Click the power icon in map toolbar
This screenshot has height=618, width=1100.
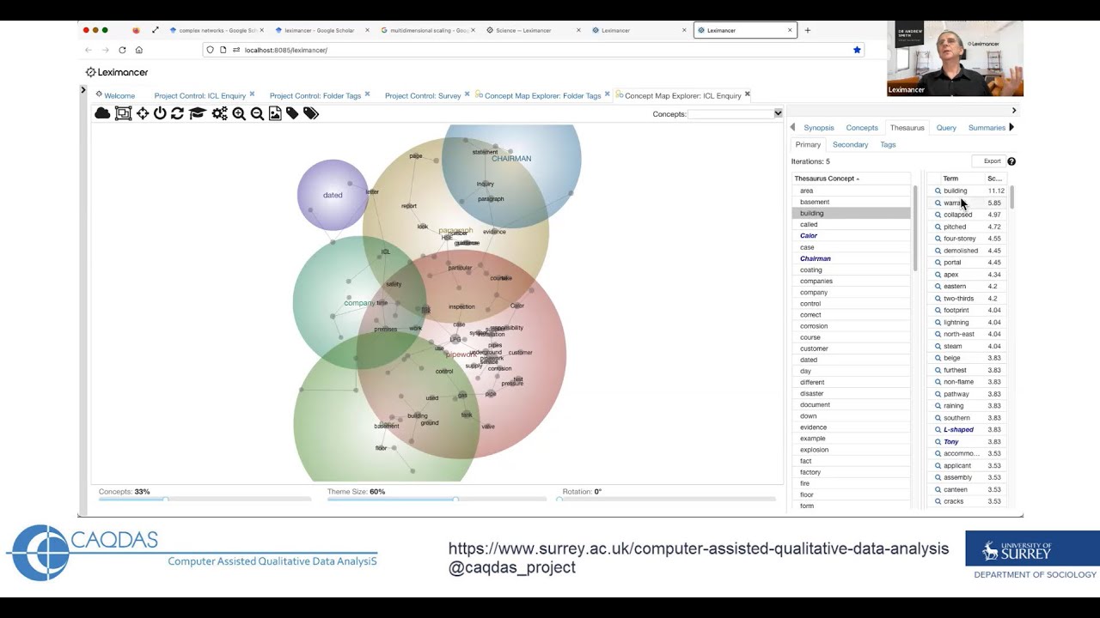(160, 113)
